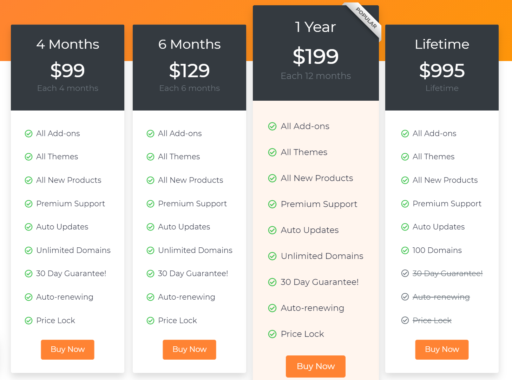
Task: Click Buy Now under Lifetime plan
Action: [442, 349]
